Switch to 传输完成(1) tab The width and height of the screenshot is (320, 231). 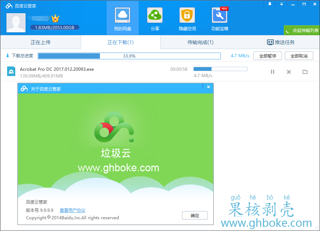point(201,42)
